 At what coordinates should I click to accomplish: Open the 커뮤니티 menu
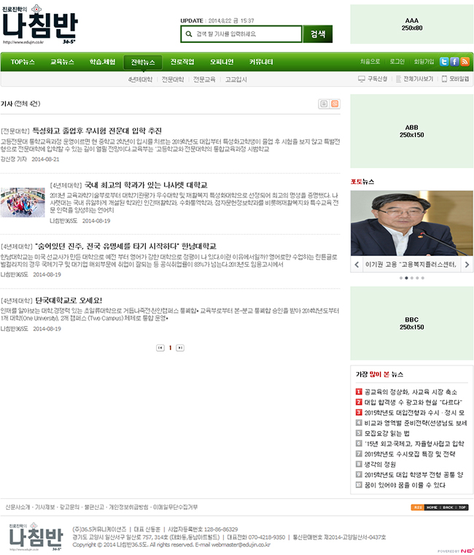[261, 62]
